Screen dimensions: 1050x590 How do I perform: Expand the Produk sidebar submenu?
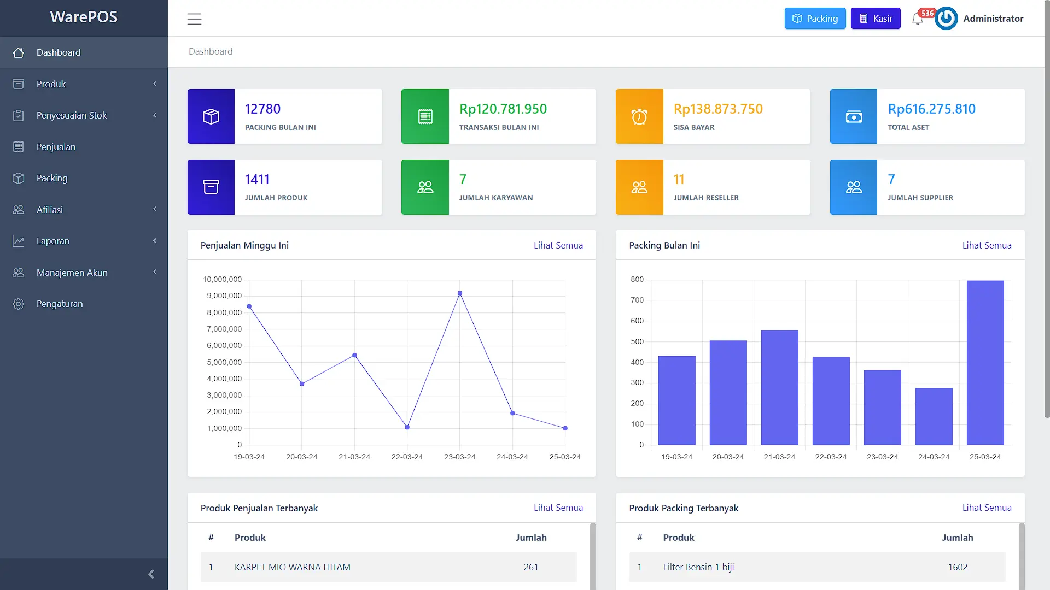84,84
